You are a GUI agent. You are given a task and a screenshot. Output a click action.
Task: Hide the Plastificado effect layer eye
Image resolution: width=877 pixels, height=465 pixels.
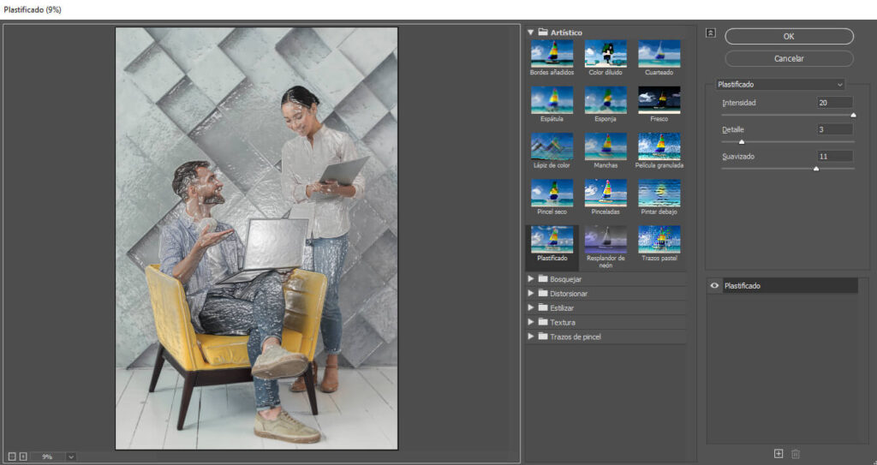tap(714, 285)
